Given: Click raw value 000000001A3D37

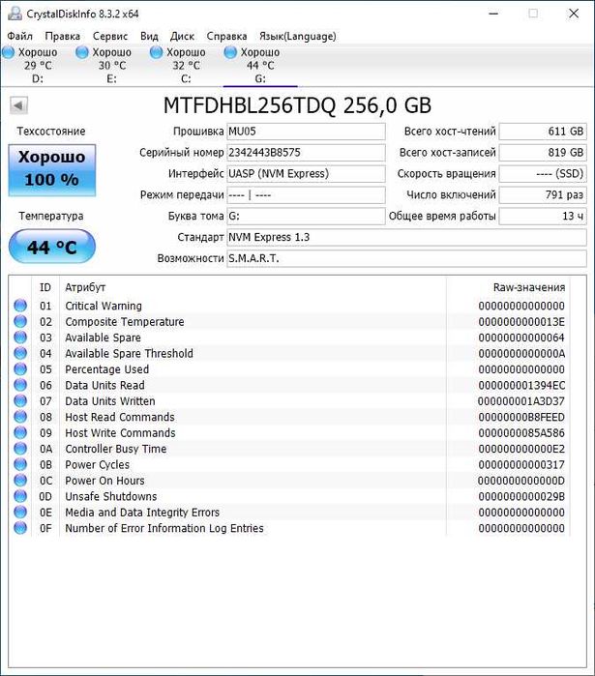Looking at the screenshot, I should [x=521, y=401].
